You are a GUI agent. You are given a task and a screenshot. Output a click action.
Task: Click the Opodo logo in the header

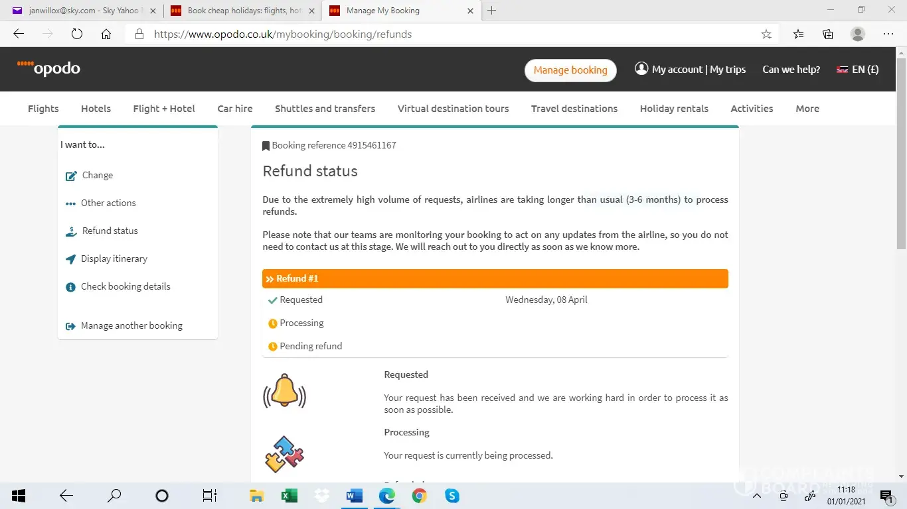pyautogui.click(x=48, y=68)
